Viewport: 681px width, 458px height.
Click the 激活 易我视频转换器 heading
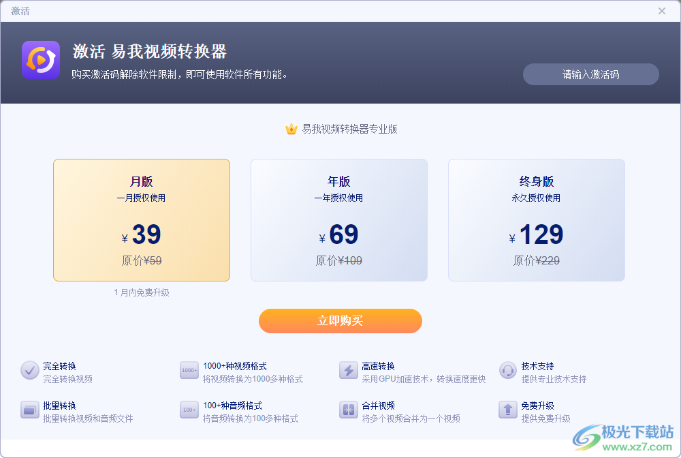149,51
